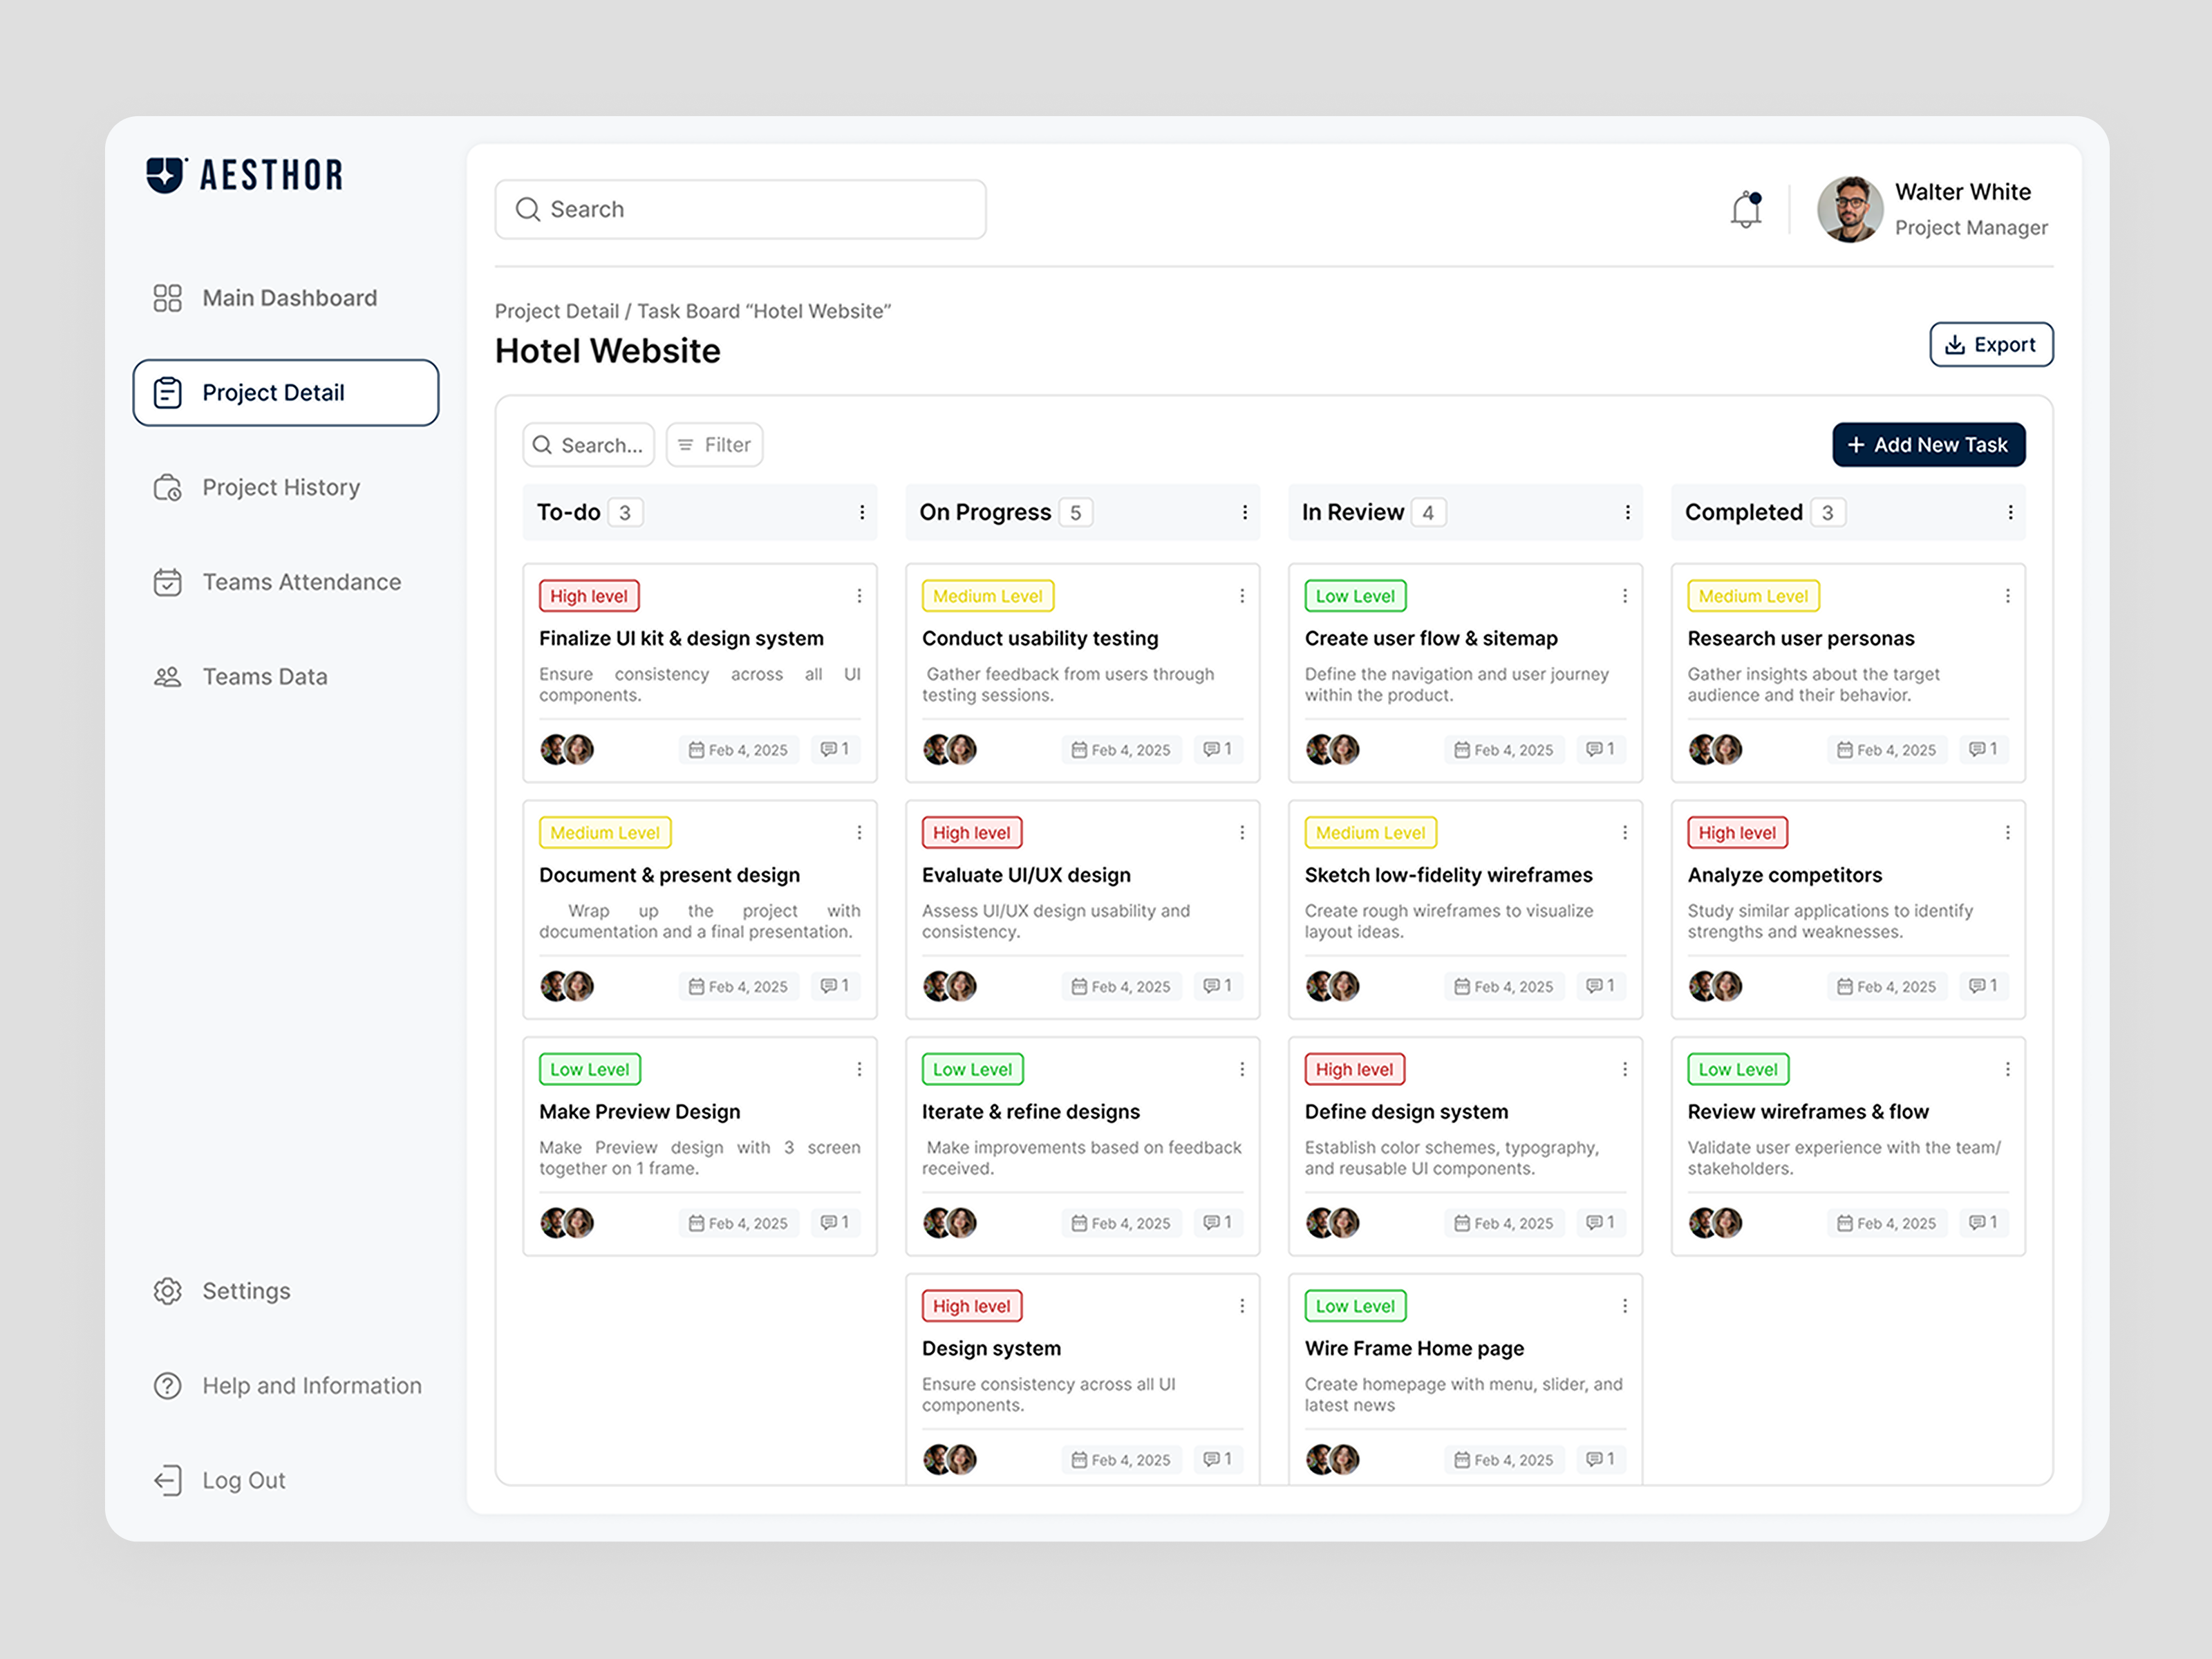Click the Teams Data people icon
This screenshot has width=2212, height=1659.
click(x=167, y=676)
